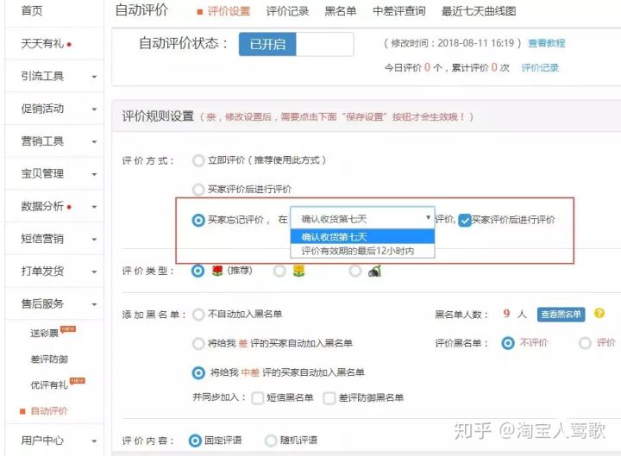Image resolution: width=621 pixels, height=456 pixels.
Task: Open the 黑名单 tab
Action: 340,12
